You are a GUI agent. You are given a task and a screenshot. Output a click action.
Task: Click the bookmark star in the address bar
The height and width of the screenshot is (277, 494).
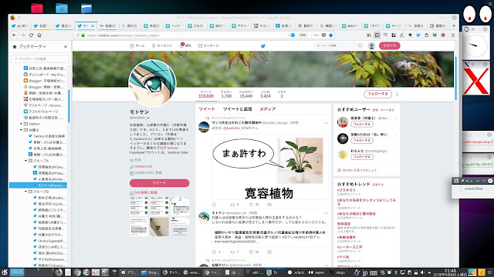pos(331,35)
